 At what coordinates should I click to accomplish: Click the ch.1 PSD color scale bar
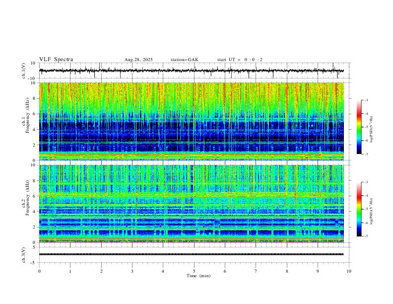[359, 127]
